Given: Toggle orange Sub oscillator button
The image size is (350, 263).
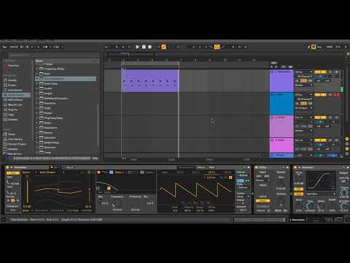Looking at the screenshot, I should click(x=12, y=173).
